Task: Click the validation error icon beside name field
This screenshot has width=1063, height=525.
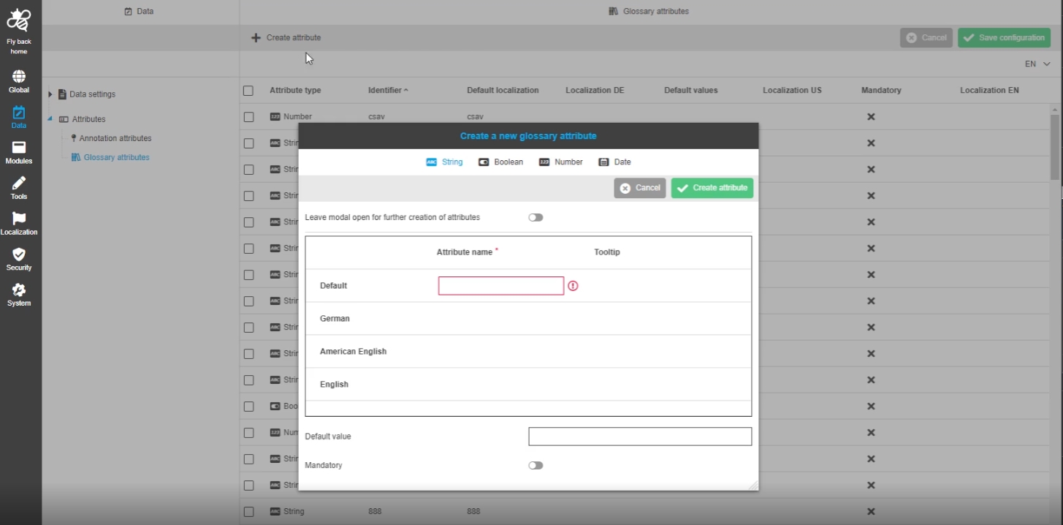Action: click(x=573, y=286)
